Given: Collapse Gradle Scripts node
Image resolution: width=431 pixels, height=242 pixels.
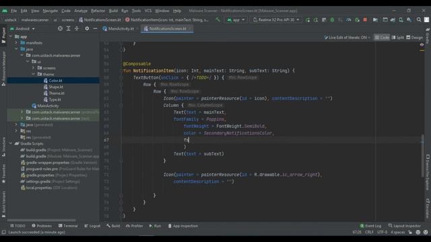Looking at the screenshot, I should 11,143.
